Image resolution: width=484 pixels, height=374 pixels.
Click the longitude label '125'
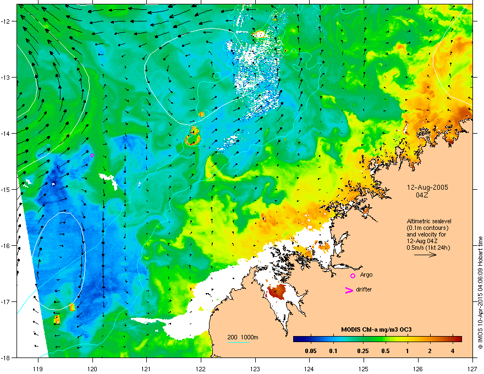364,369
